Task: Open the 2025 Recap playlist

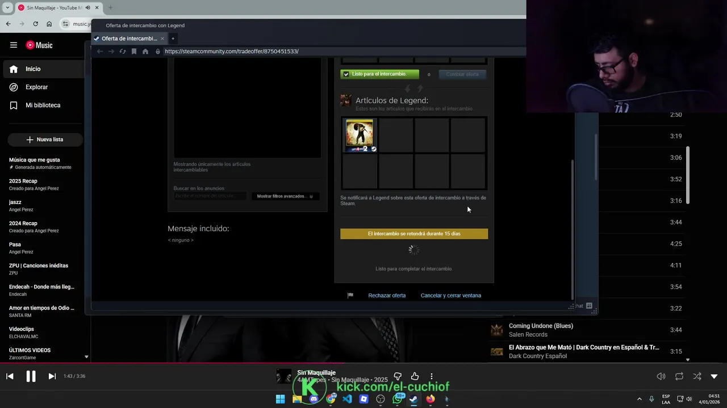Action: 43,184
